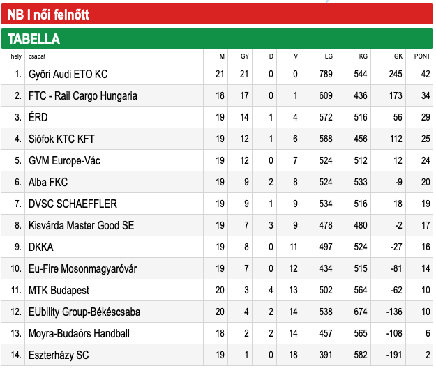Image resolution: width=436 pixels, height=368 pixels.
Task: Click the csapat column header
Action: pos(37,56)
